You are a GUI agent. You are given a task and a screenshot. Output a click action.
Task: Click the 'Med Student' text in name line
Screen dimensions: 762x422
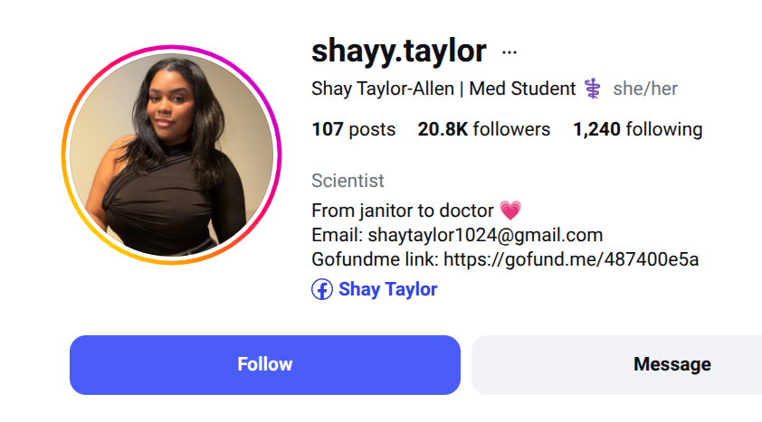point(522,89)
